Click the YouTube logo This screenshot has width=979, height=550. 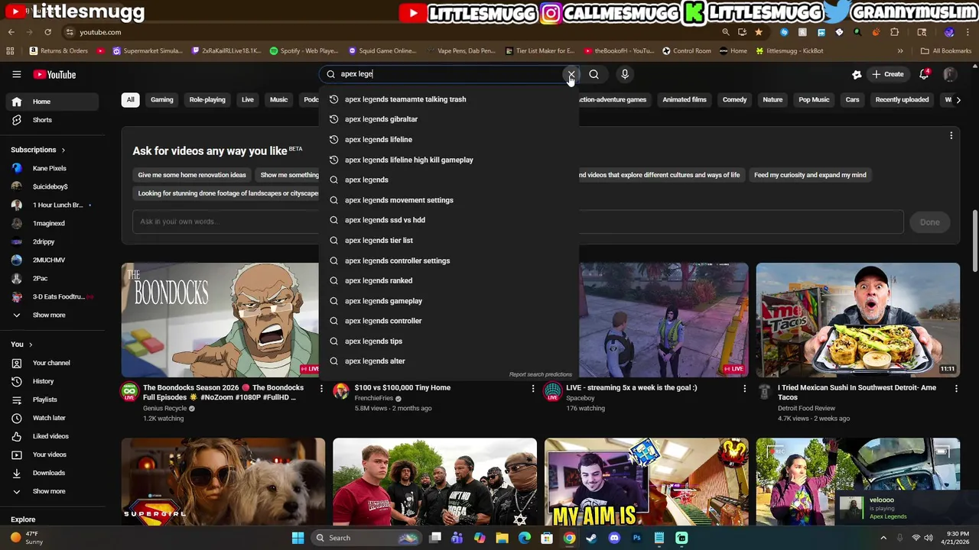(x=54, y=74)
